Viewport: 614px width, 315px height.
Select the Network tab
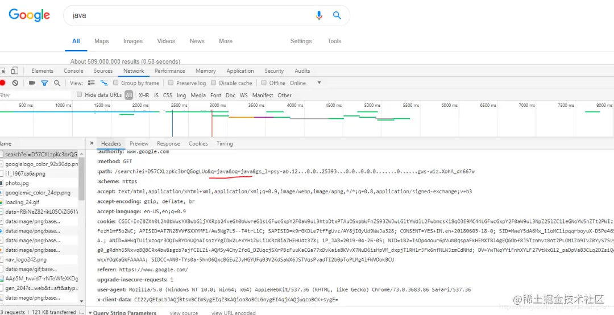click(134, 71)
